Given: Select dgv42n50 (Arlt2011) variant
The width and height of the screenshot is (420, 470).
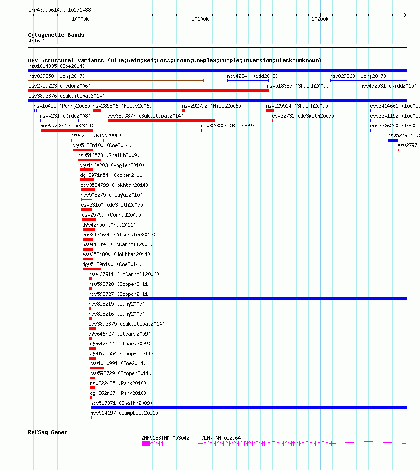Looking at the screenshot, I should point(88,229).
